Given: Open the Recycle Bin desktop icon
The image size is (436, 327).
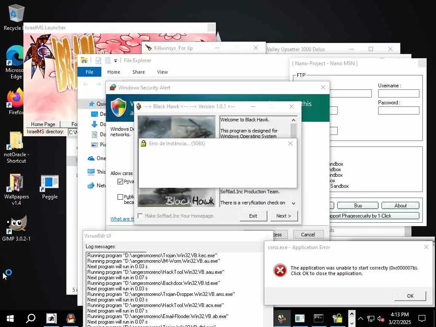Looking at the screenshot, I should pyautogui.click(x=16, y=14).
